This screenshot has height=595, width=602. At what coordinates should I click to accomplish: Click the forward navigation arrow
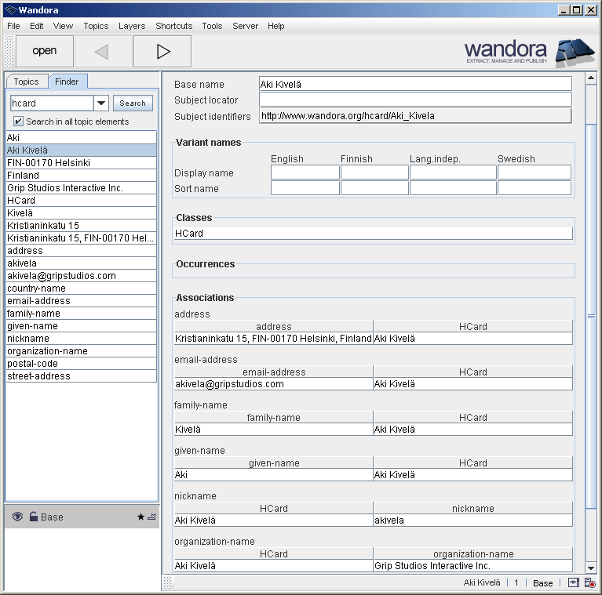pyautogui.click(x=162, y=52)
